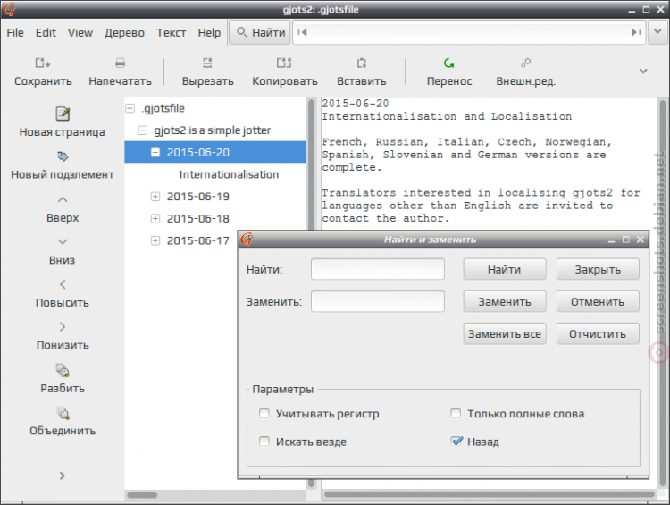Image resolution: width=670 pixels, height=505 pixels.
Task: Collapse the 2015-06-20 tree node
Action: [x=155, y=152]
